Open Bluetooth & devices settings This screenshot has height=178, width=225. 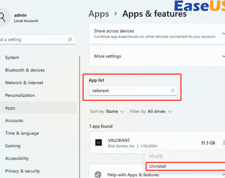click(25, 70)
